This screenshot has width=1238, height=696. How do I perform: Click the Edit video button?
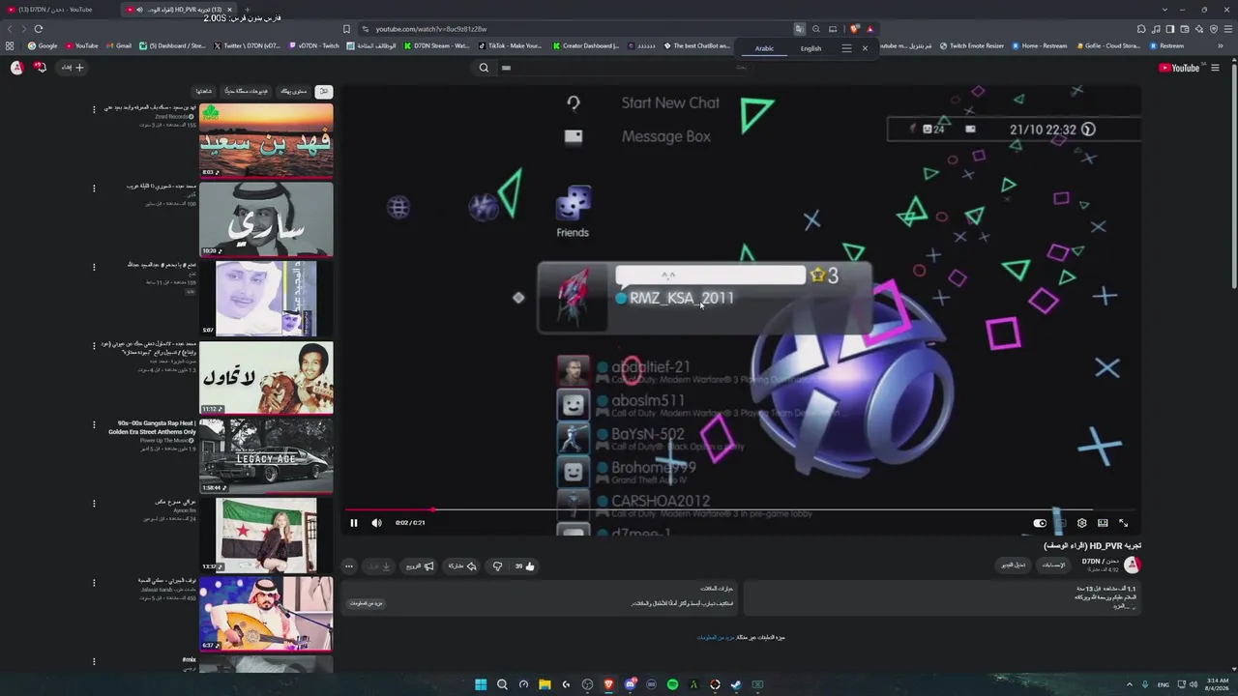(1013, 565)
